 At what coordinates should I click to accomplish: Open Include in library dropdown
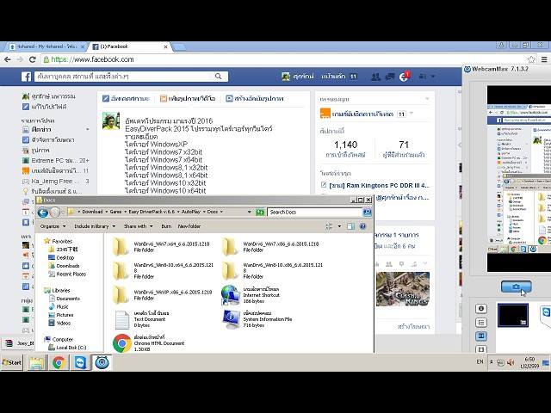pos(95,226)
